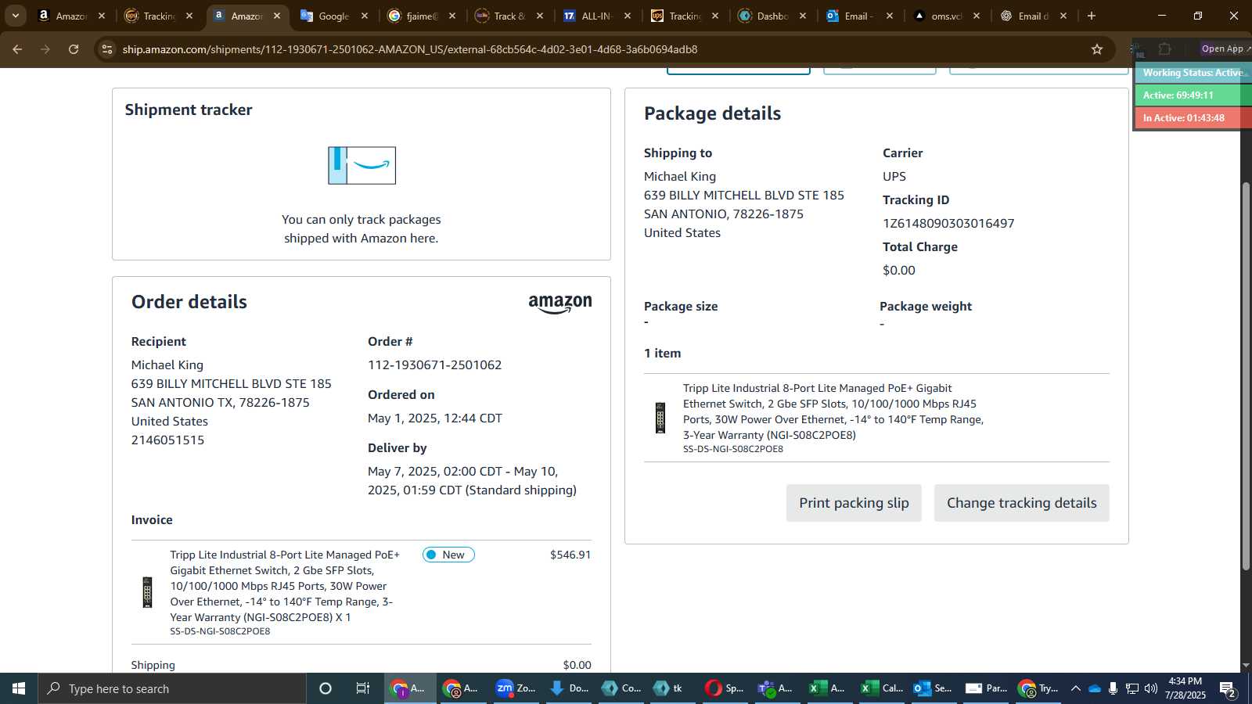The width and height of the screenshot is (1252, 704).
Task: Click the page vertical scrollbar
Action: click(1246, 375)
